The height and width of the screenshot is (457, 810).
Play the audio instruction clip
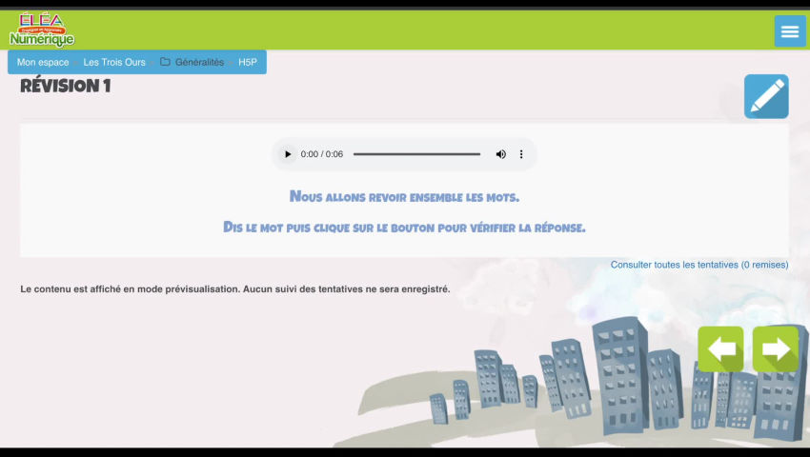(x=288, y=154)
